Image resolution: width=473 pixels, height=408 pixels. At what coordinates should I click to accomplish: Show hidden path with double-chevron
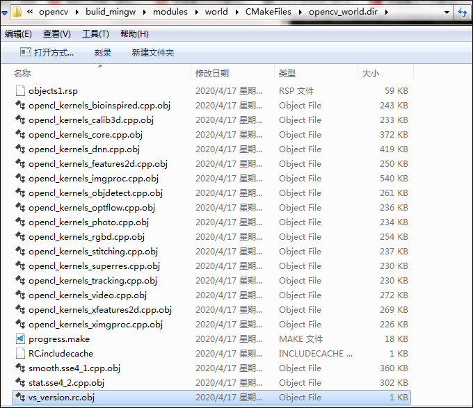30,12
